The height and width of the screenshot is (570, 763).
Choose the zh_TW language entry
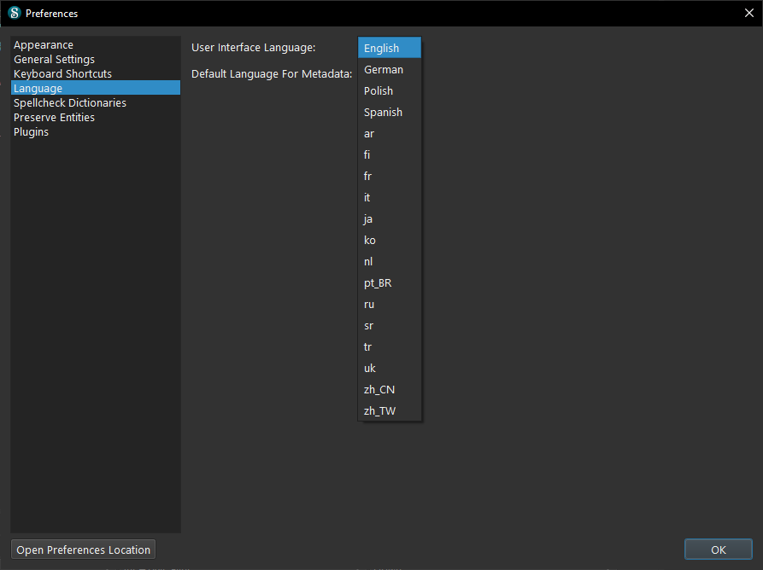click(x=379, y=411)
